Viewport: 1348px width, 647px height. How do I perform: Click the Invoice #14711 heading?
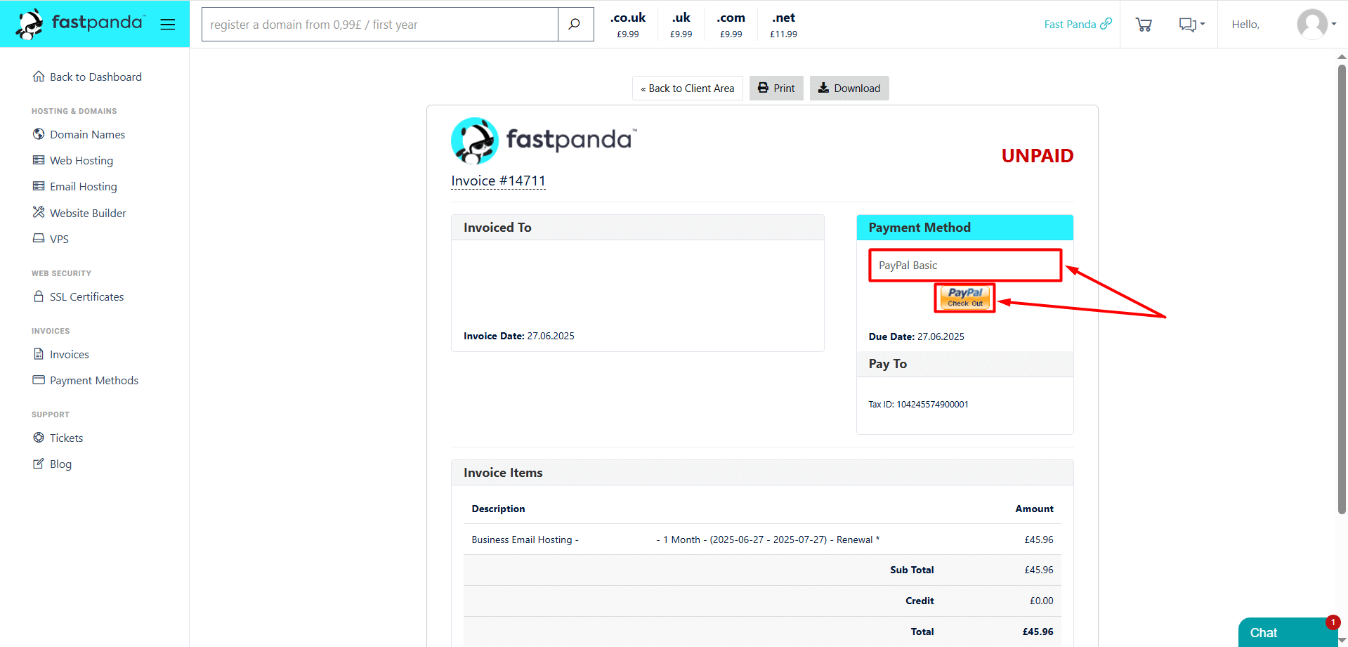click(x=498, y=181)
